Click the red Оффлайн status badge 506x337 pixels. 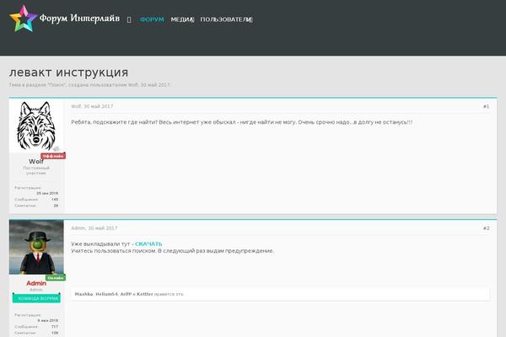pyautogui.click(x=53, y=156)
